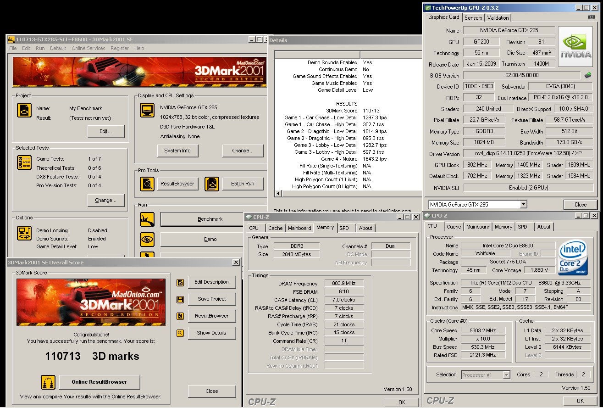603x408 pixels.
Task: Switch to Memory tab in CPU-Z CPU window
Action: pyautogui.click(x=503, y=227)
